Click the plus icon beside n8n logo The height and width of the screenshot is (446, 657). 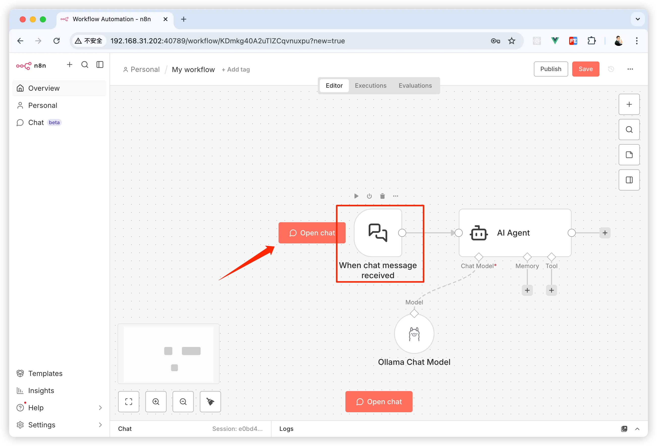coord(70,65)
